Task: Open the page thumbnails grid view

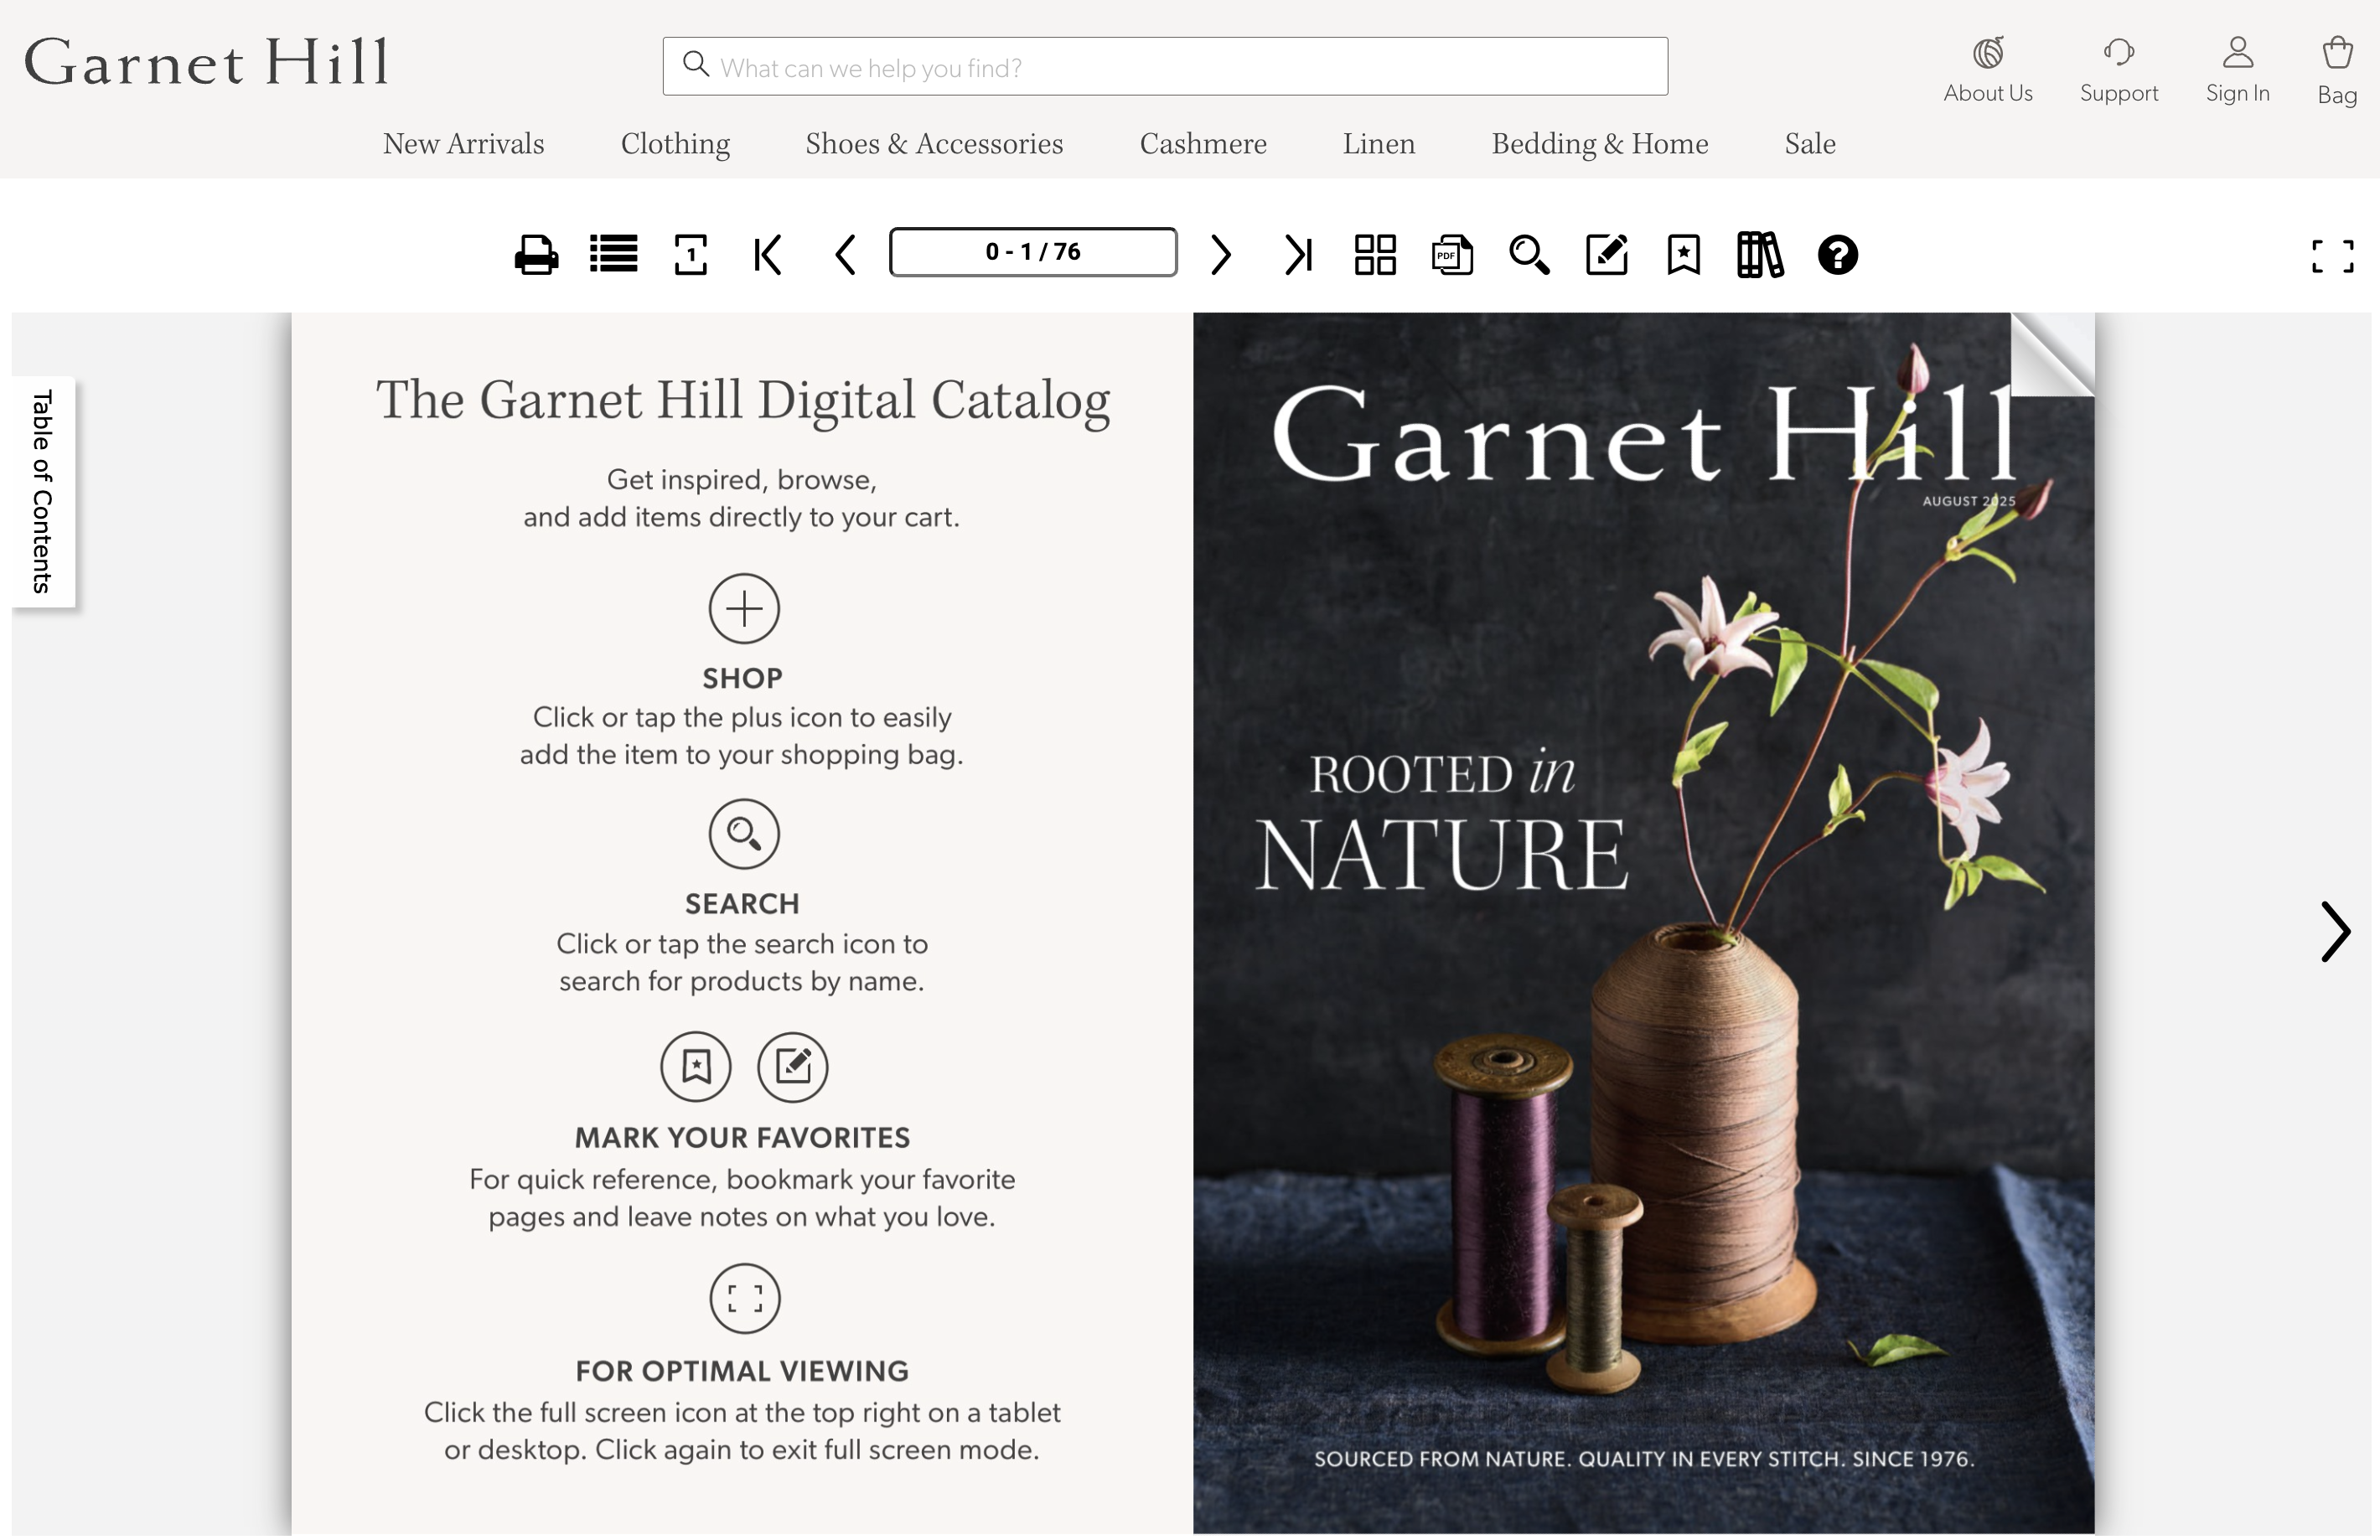Action: click(x=1375, y=255)
